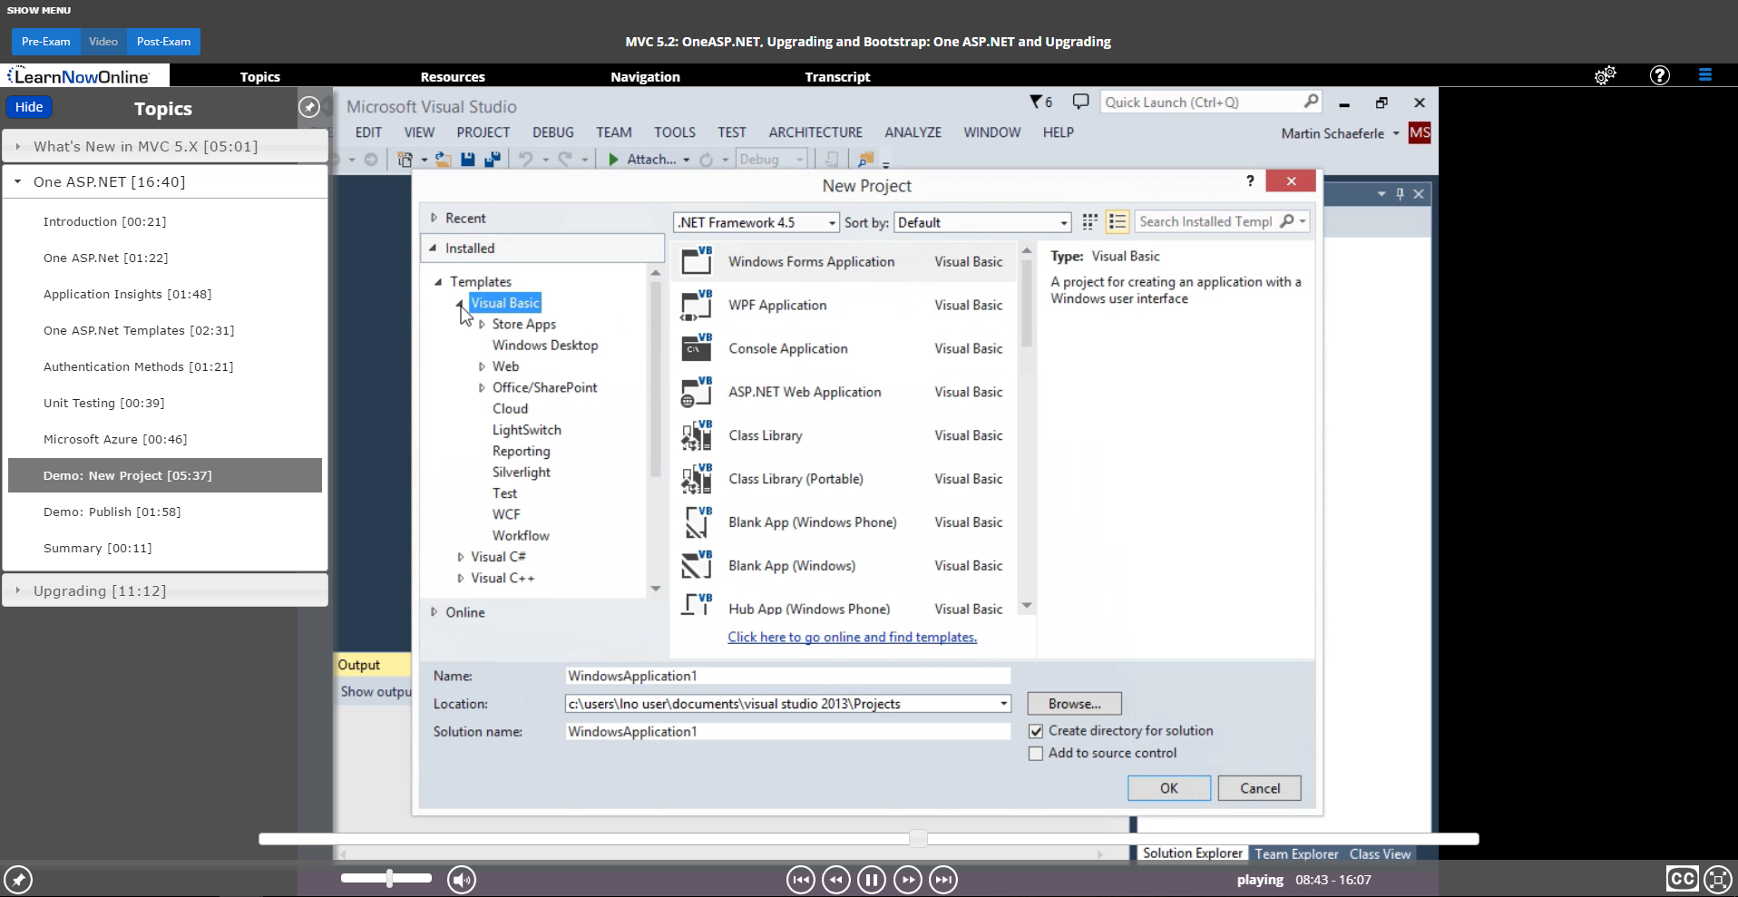Open player settings gear icon
This screenshot has height=897, width=1738.
(1605, 75)
